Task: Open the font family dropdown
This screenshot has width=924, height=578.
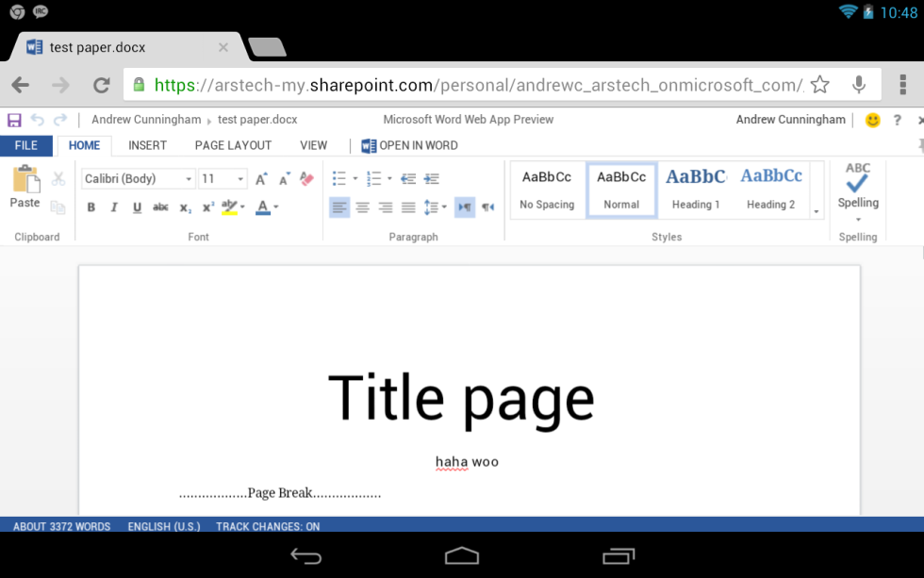Action: click(x=189, y=178)
